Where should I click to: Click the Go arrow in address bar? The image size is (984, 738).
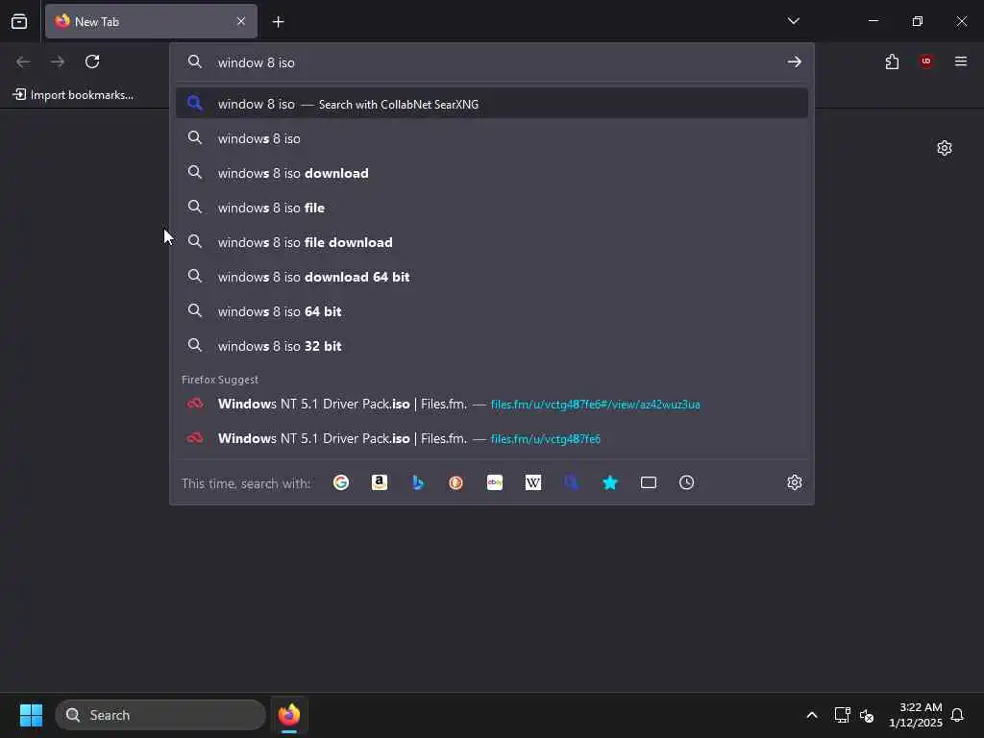(794, 61)
